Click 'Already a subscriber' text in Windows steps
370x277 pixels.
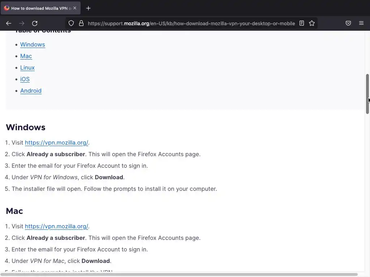point(56,154)
